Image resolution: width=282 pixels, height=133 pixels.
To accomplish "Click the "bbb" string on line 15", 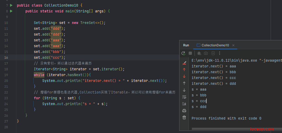I will (56, 52).
